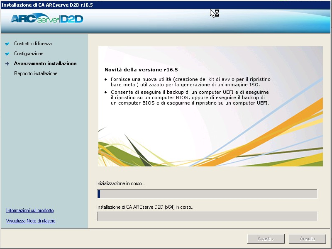Select the Avanzamento installazione step
332x249 pixels.
45,63
